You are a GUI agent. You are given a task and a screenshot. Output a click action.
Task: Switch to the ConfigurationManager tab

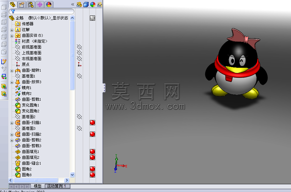[x=31, y=5]
